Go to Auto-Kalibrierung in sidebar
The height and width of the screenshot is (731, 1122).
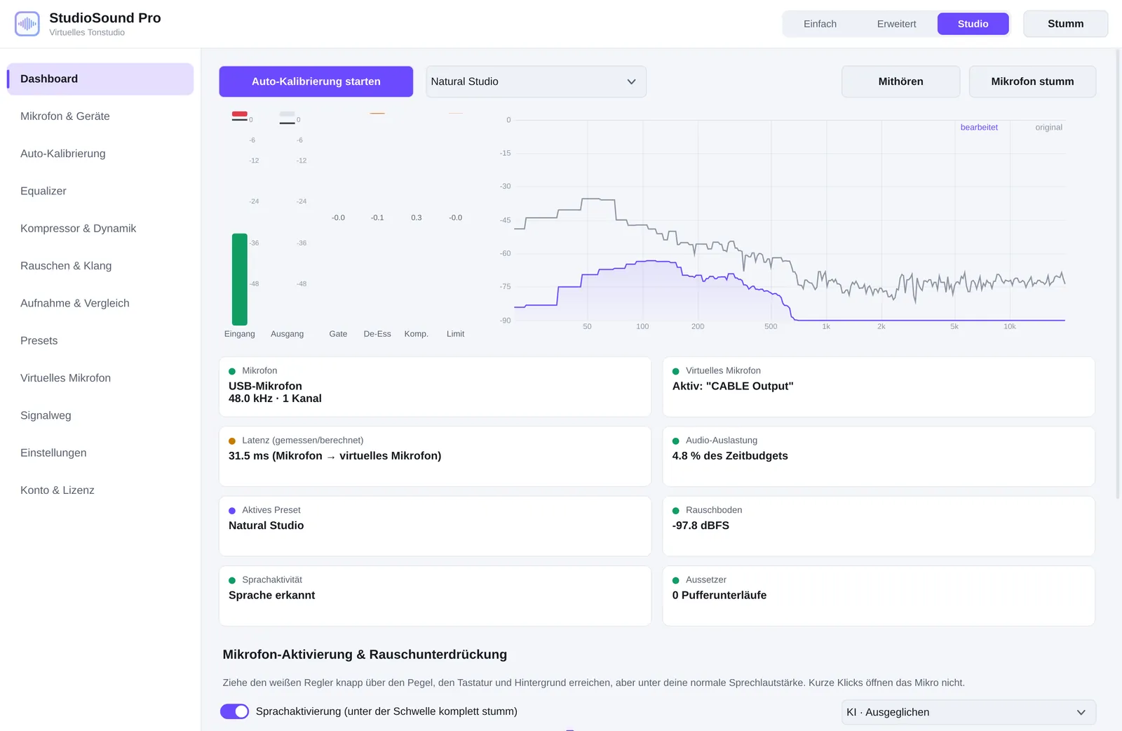point(100,154)
